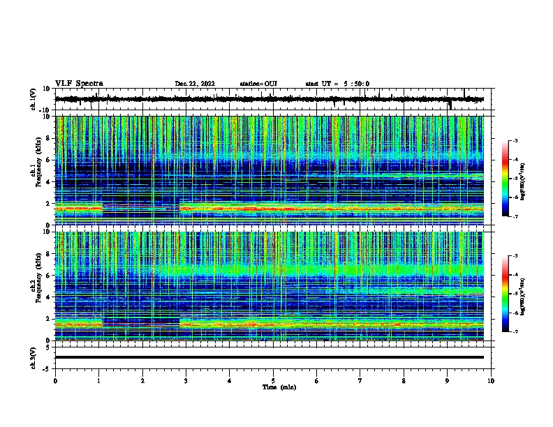Click the "ch.3(V)" axis label
This screenshot has width=553, height=427.
coord(34,358)
